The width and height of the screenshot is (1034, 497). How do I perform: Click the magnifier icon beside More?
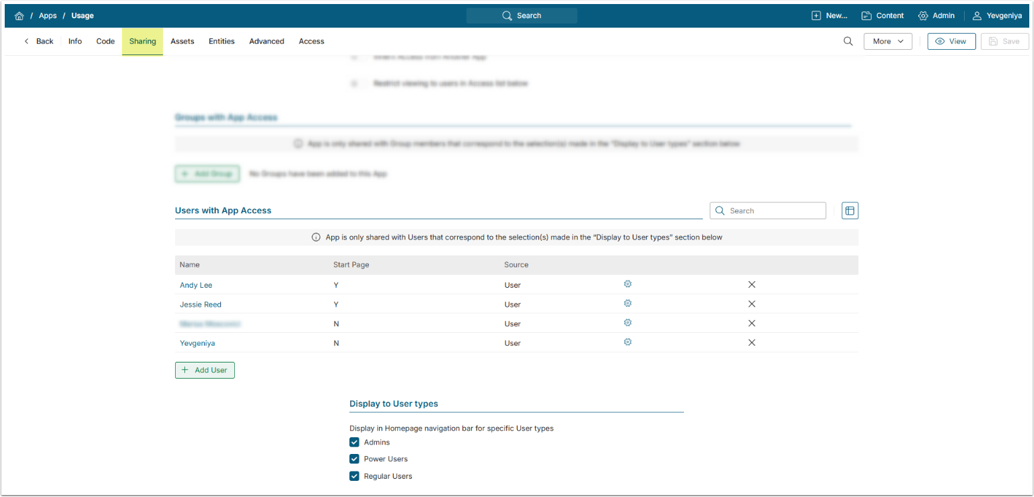point(848,42)
